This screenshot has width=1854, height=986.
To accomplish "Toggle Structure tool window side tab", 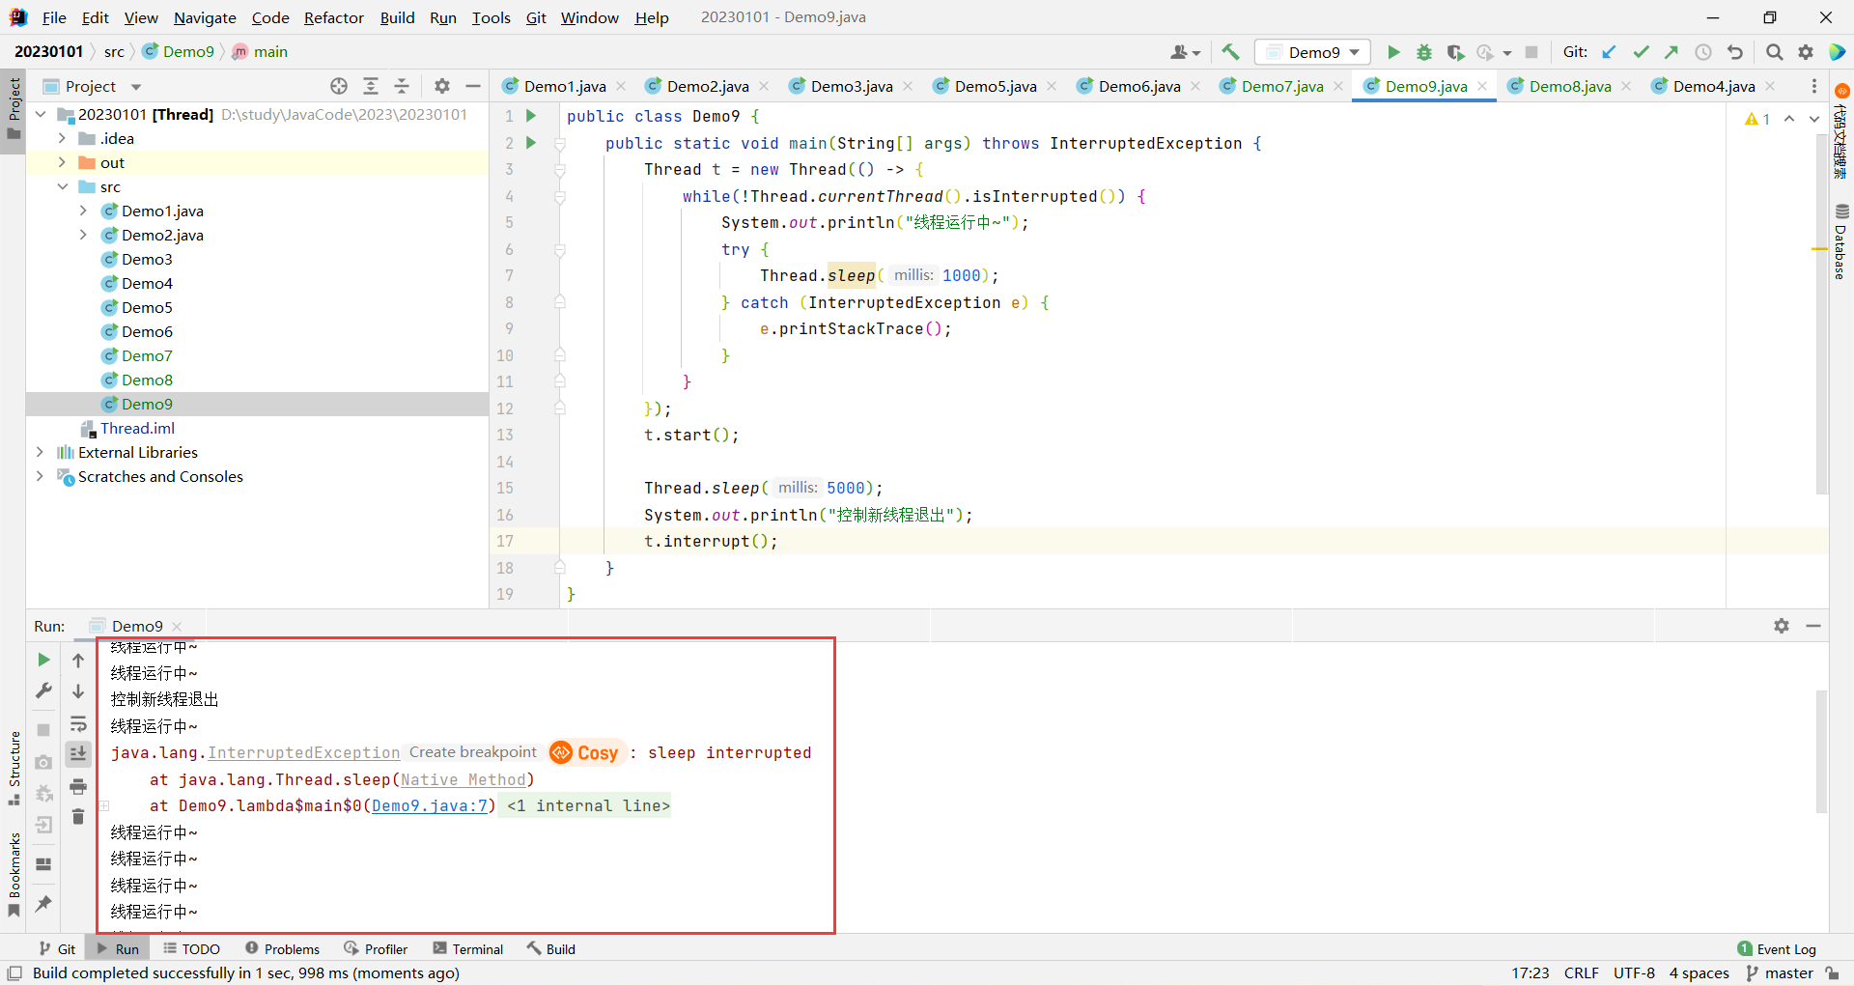I will pos(14,769).
